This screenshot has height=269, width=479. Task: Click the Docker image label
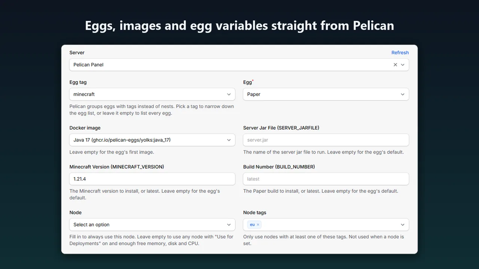[85, 128]
